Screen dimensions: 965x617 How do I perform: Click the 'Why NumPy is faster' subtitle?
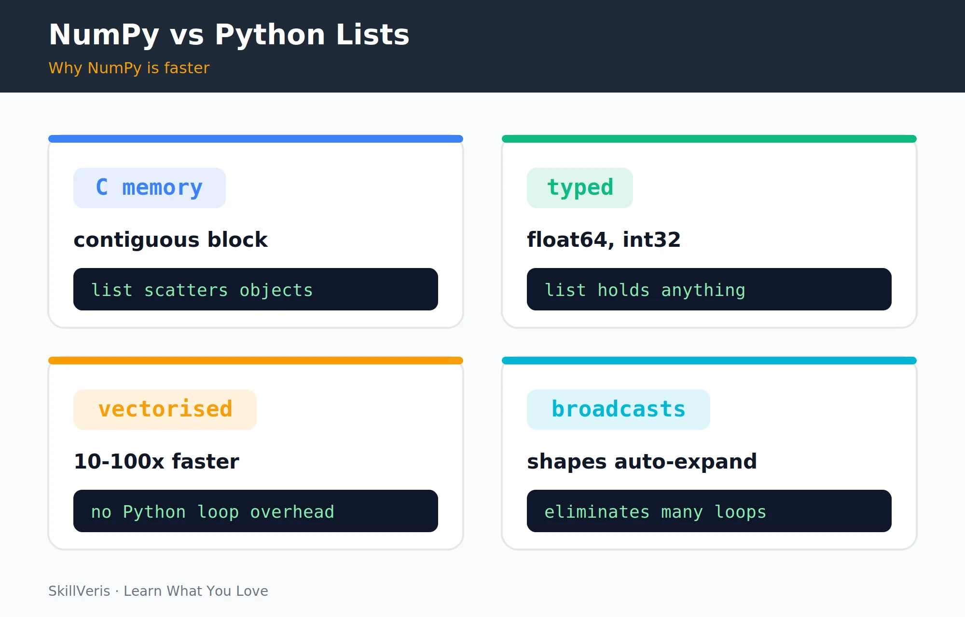point(129,68)
